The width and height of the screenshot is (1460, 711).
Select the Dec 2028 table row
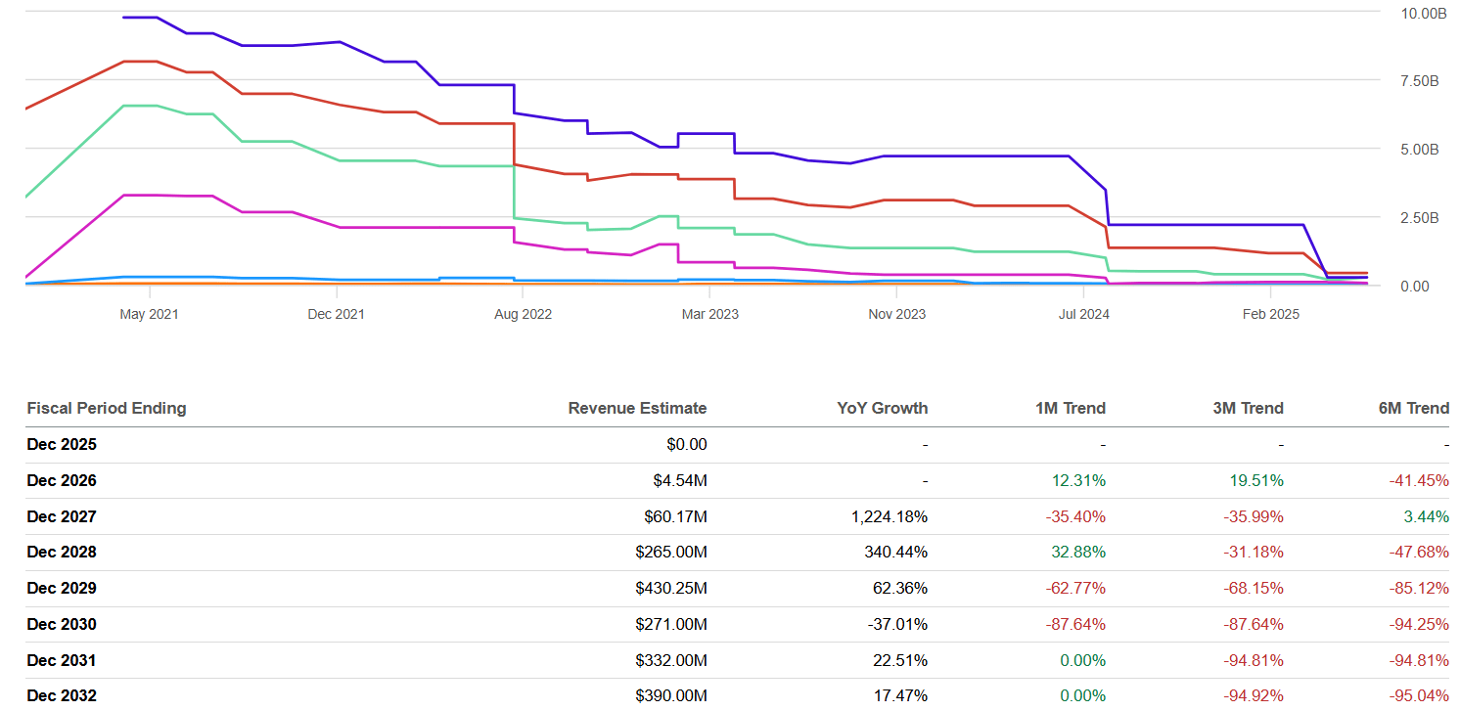pyautogui.click(x=63, y=552)
